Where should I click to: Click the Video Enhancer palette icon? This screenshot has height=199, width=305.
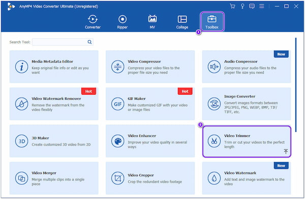pyautogui.click(x=118, y=141)
